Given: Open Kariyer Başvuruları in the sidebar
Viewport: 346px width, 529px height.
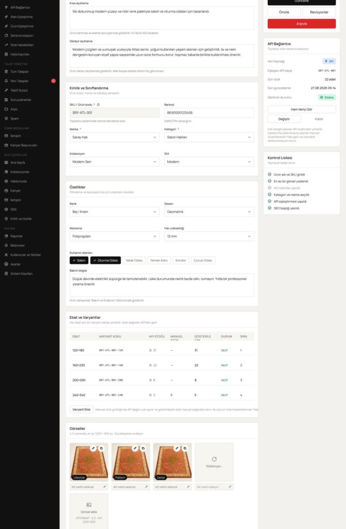Looking at the screenshot, I should point(24,145).
